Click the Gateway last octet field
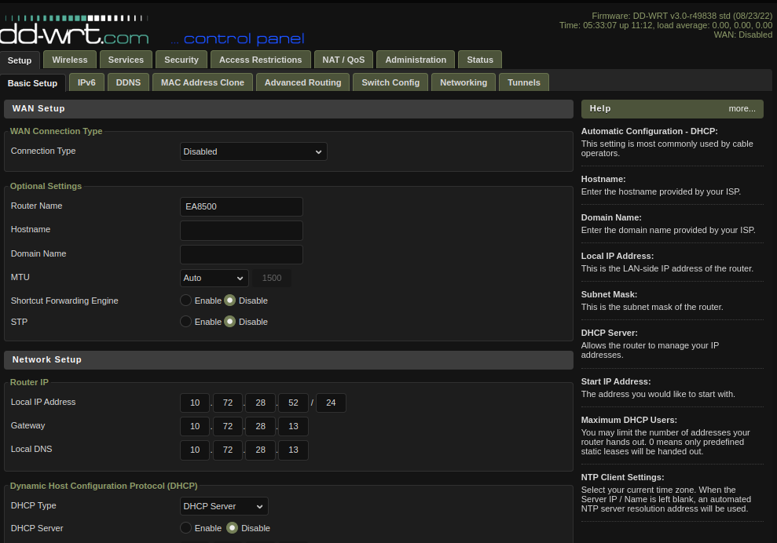Viewport: 777px width, 543px height. coord(293,427)
